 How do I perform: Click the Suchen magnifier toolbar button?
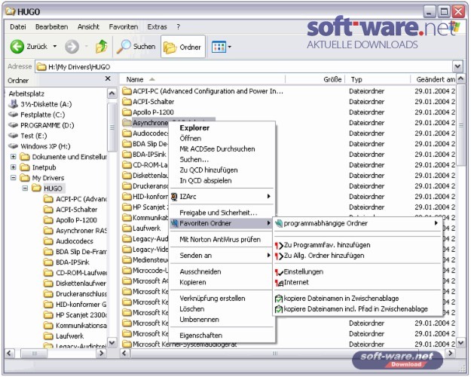pos(136,47)
